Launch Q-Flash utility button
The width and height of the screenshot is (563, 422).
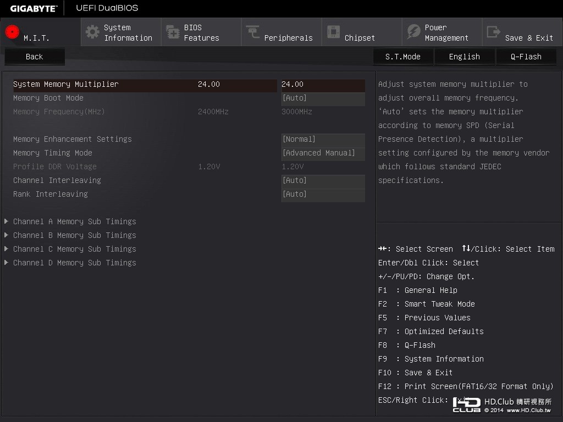[x=526, y=57]
